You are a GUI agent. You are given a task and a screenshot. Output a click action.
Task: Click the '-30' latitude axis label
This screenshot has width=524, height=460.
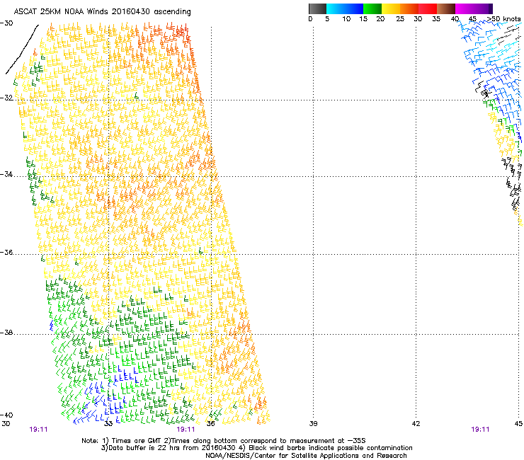[x=6, y=23]
